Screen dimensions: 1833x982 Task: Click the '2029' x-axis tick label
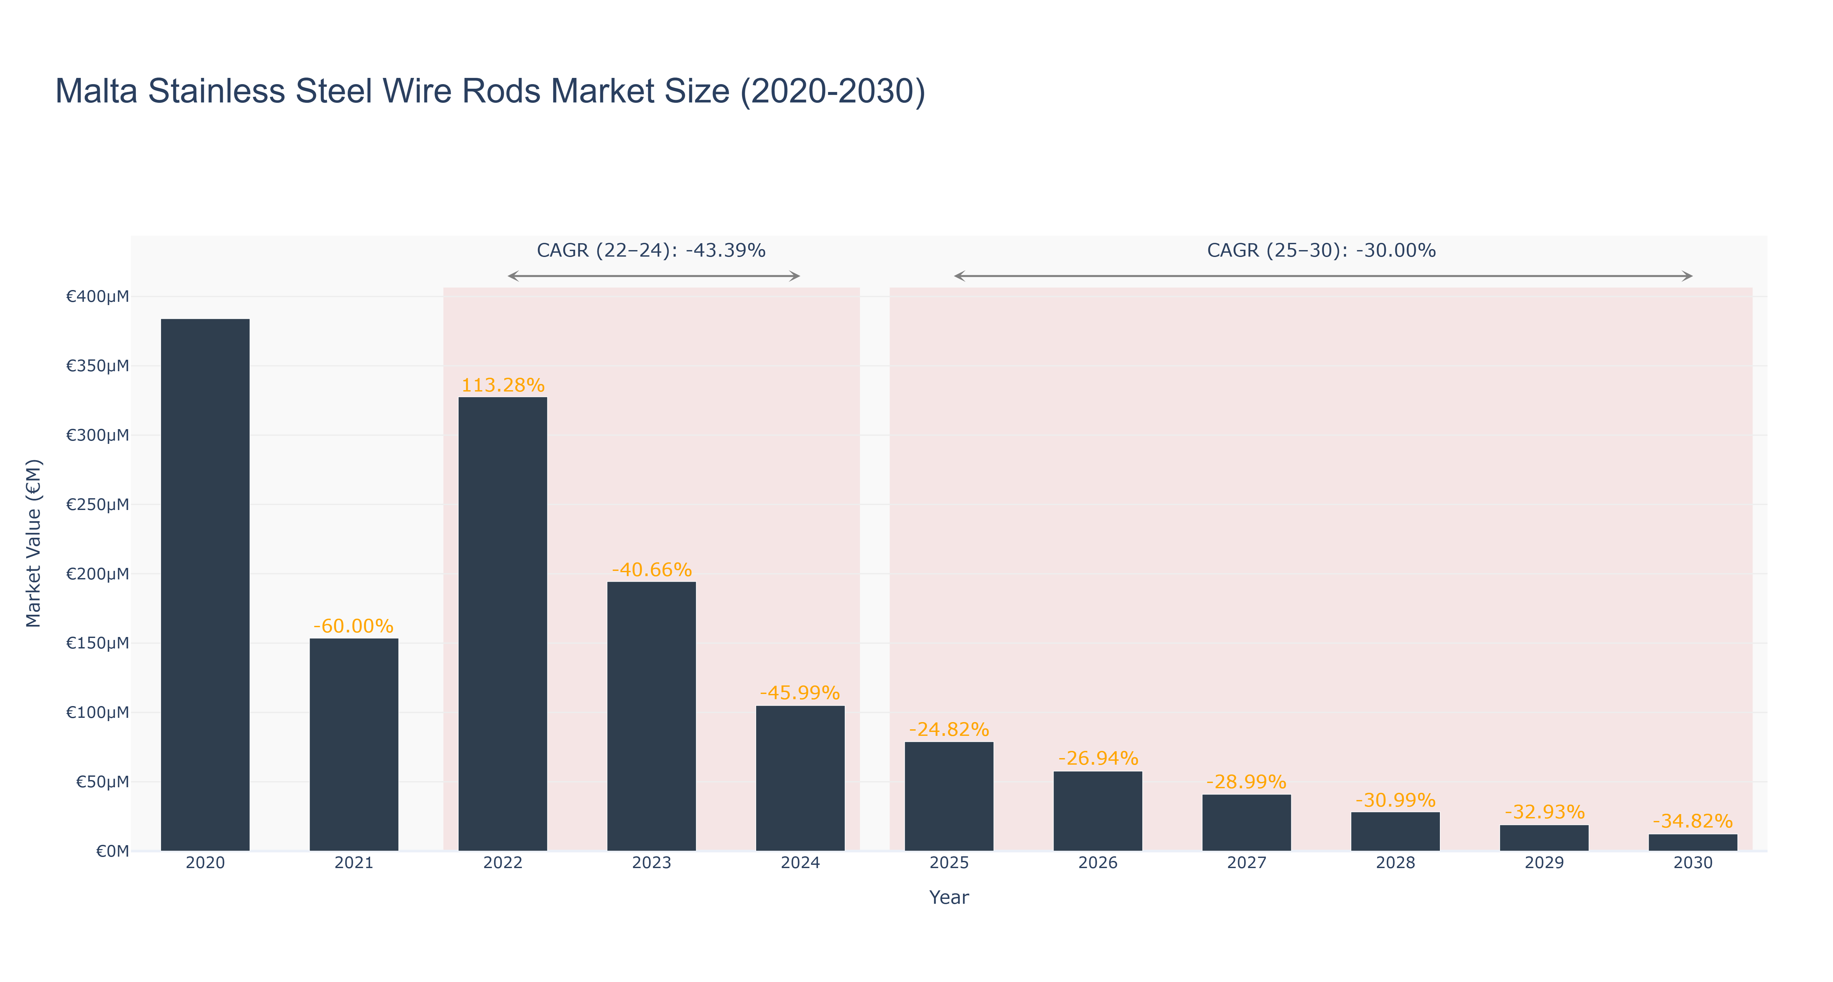point(1544,863)
